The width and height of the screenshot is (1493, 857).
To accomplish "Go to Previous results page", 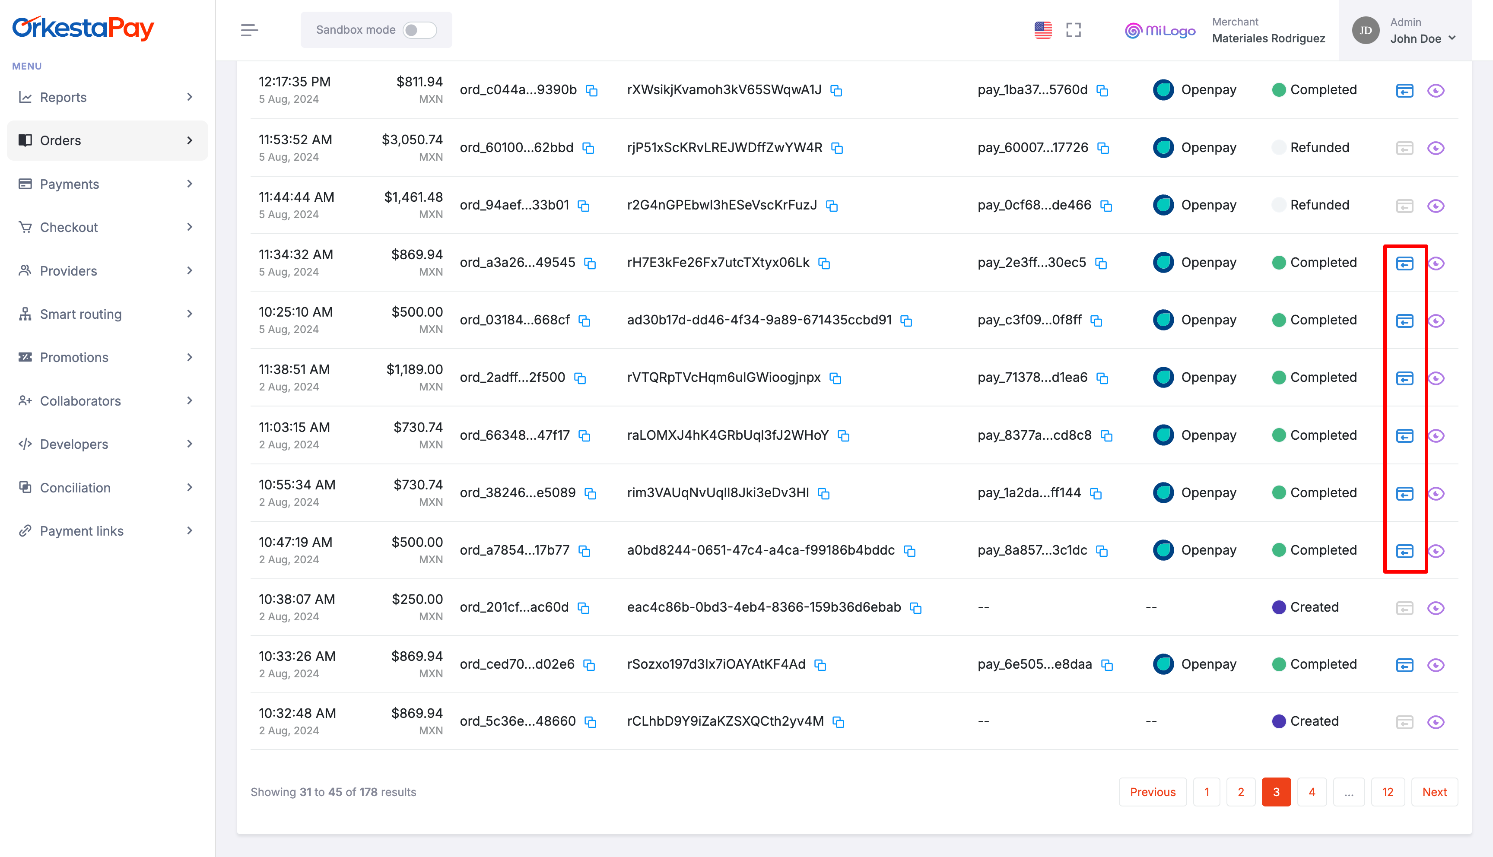I will [x=1152, y=792].
